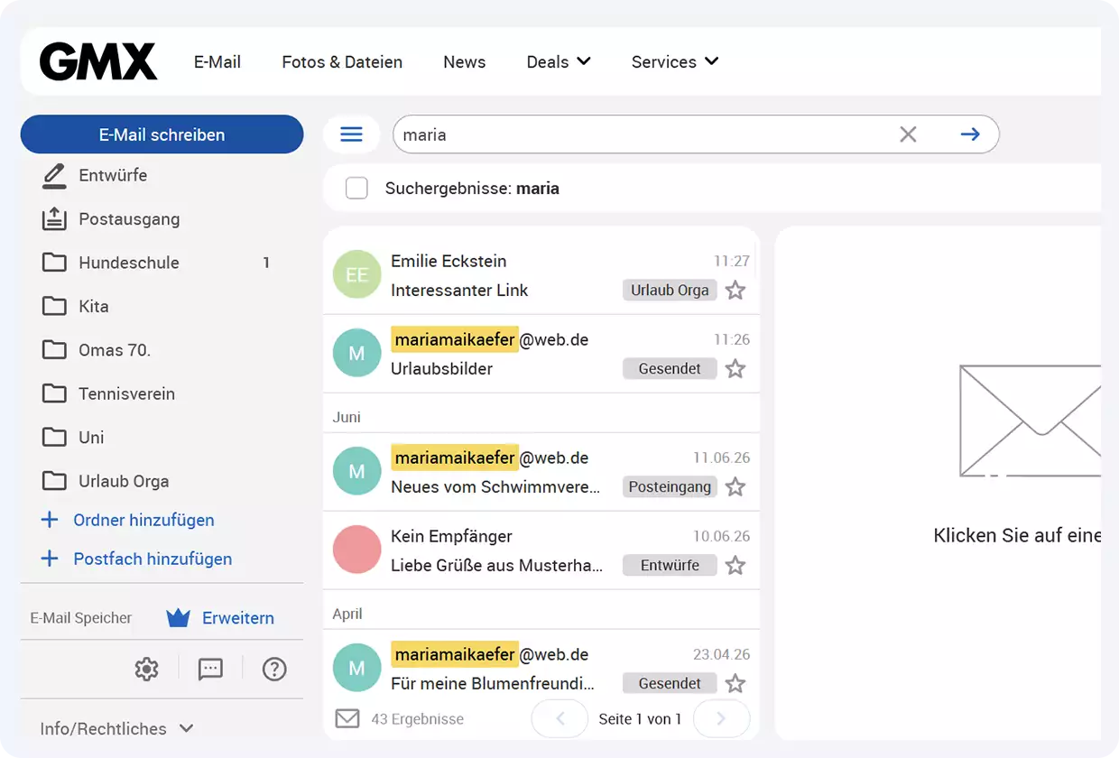The width and height of the screenshot is (1119, 758).
Task: Click the Tennisverein folder icon
Action: click(x=54, y=393)
